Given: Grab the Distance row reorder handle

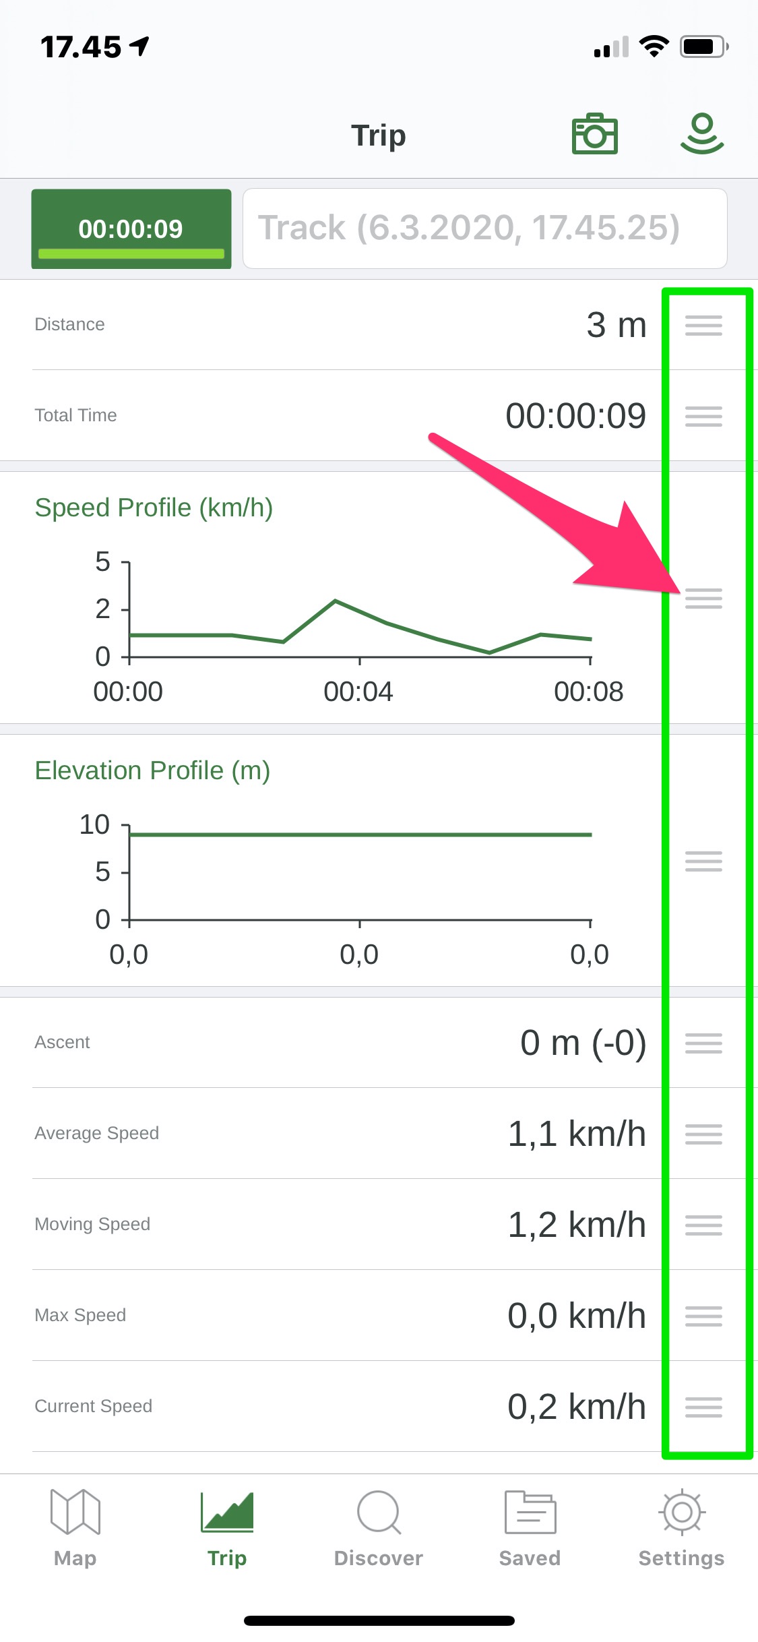Looking at the screenshot, I should [703, 325].
